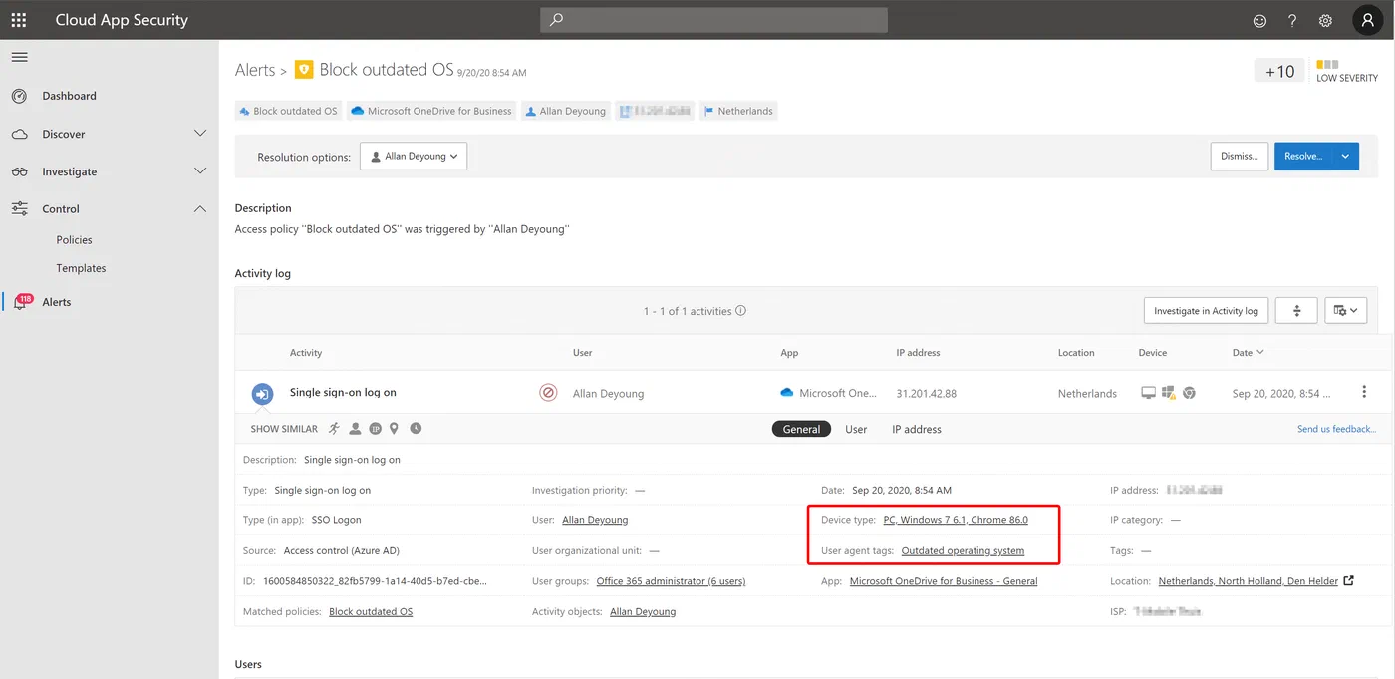Show similar by activity type icon

click(x=334, y=429)
